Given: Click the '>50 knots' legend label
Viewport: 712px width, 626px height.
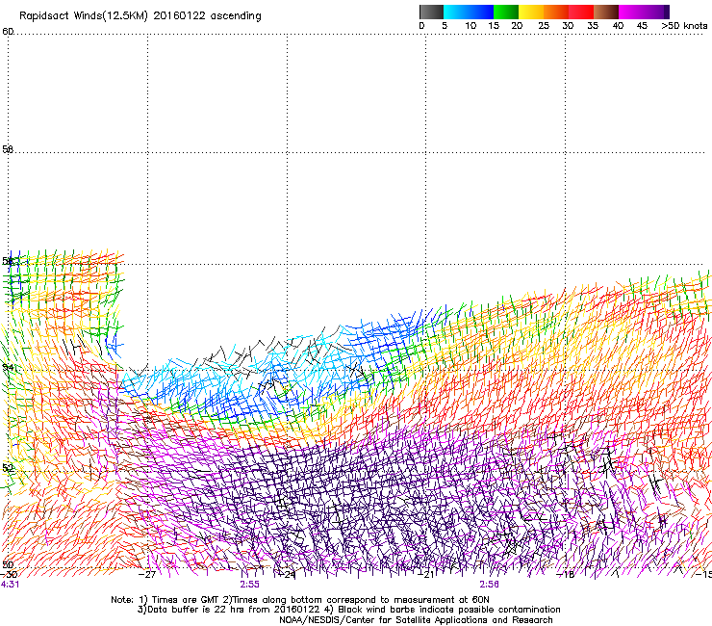Looking at the screenshot, I should coord(684,26).
